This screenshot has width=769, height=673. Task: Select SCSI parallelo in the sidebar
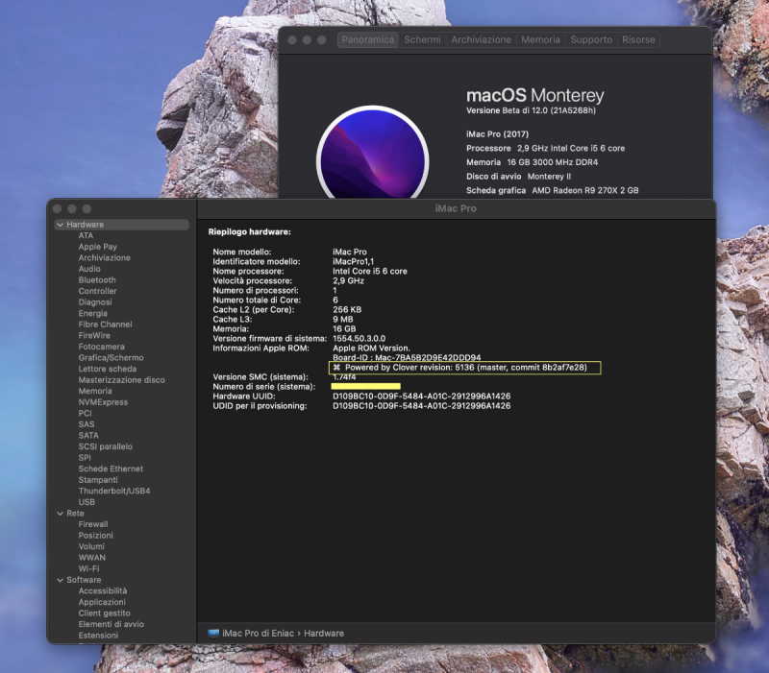click(x=106, y=446)
